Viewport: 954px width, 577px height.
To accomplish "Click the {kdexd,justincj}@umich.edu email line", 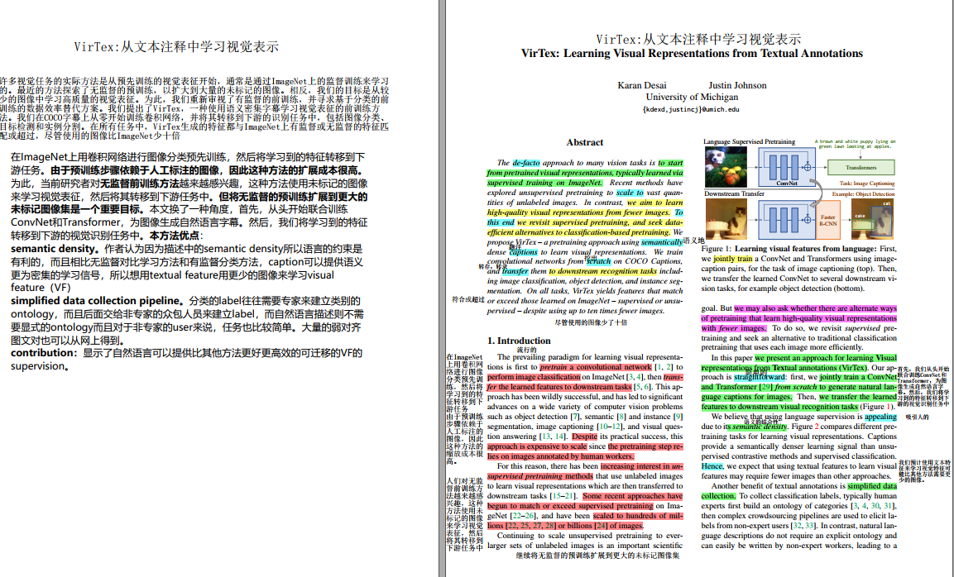I will 691,109.
